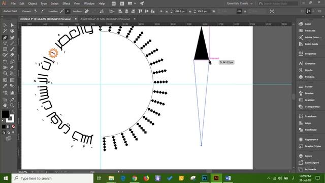This screenshot has height=183, width=325.
Task: Open the Window menu
Action: (89, 4)
